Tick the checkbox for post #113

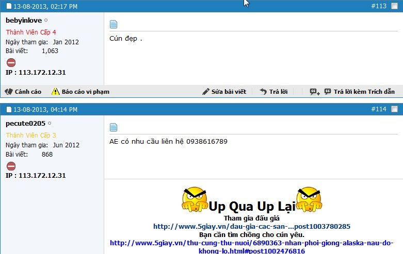(x=395, y=7)
